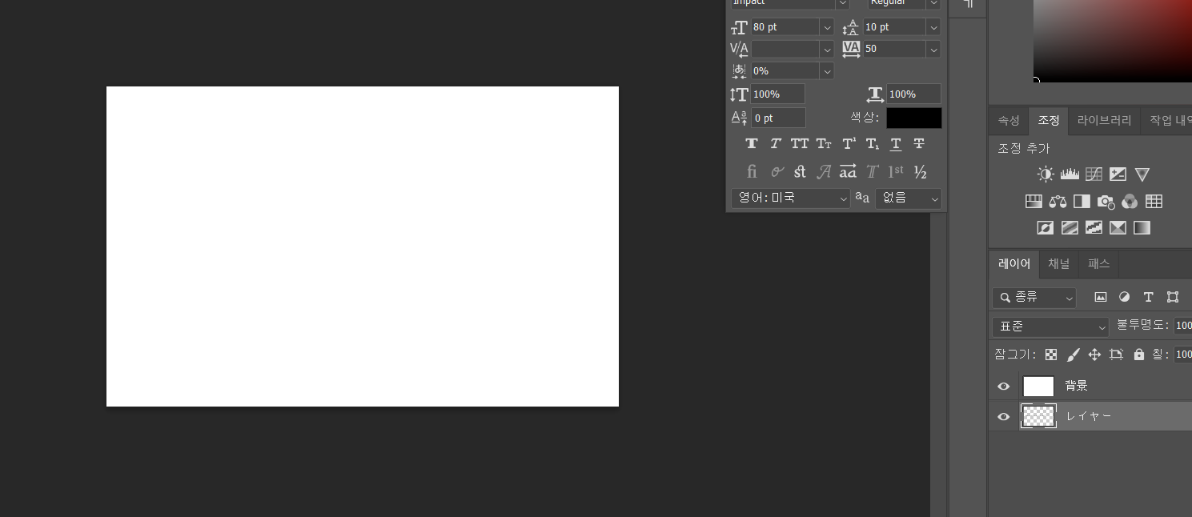
Task: Add Curves adjustment
Action: (x=1094, y=174)
